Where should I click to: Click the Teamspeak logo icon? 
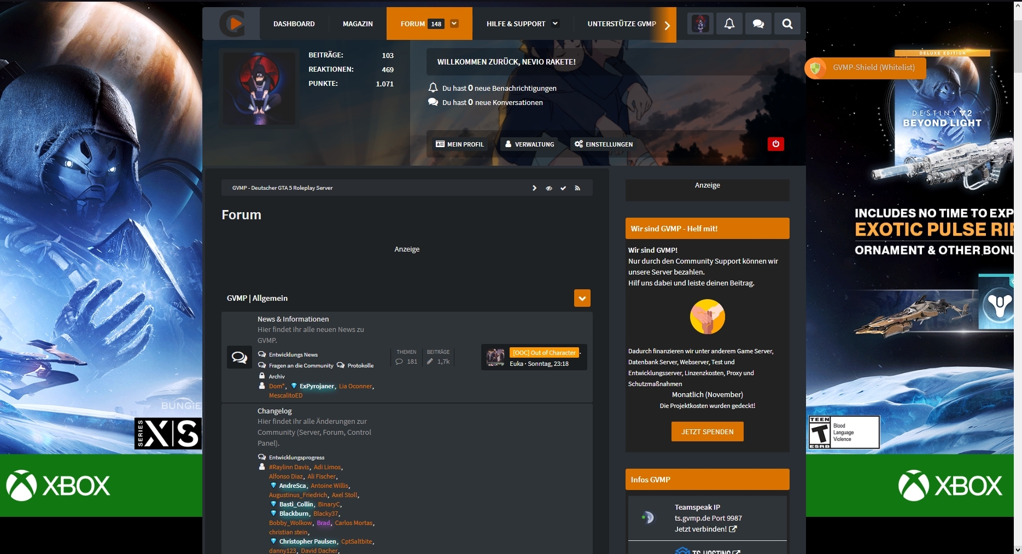point(648,517)
